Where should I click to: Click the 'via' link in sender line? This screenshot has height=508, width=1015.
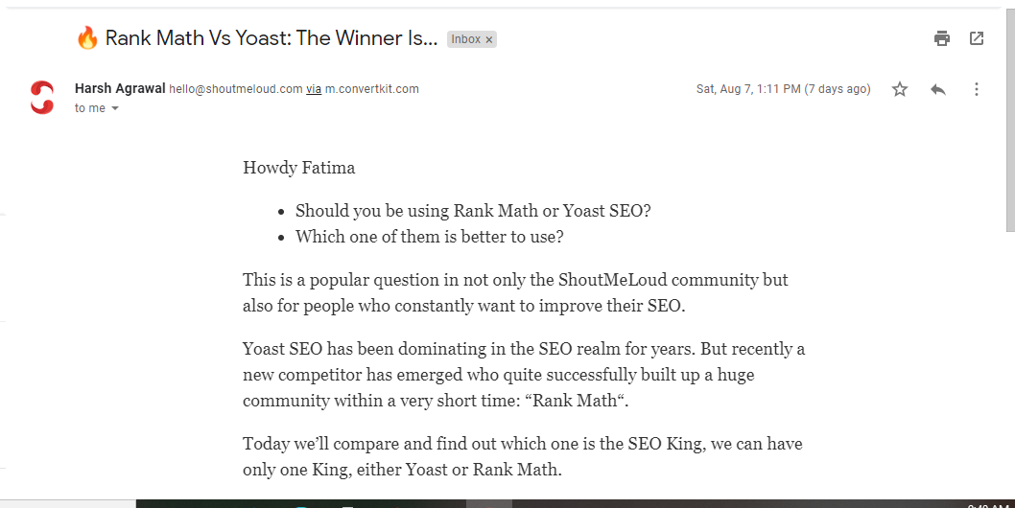314,89
